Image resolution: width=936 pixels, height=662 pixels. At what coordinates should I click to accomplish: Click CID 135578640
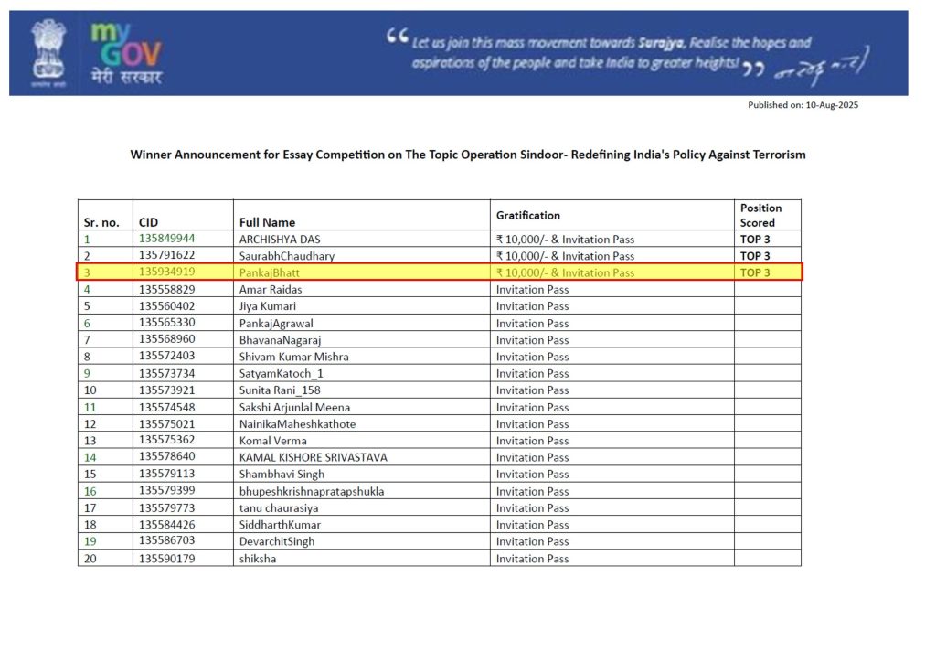coord(167,456)
